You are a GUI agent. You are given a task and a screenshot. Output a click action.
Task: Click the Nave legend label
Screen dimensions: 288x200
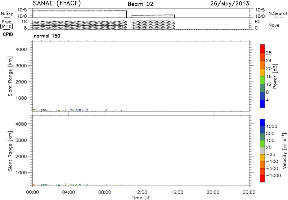click(274, 25)
